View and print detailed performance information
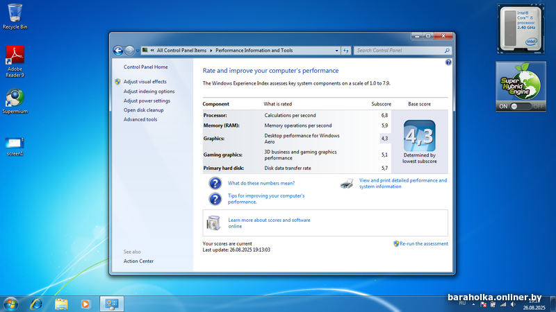This screenshot has width=556, height=312. coord(403,183)
